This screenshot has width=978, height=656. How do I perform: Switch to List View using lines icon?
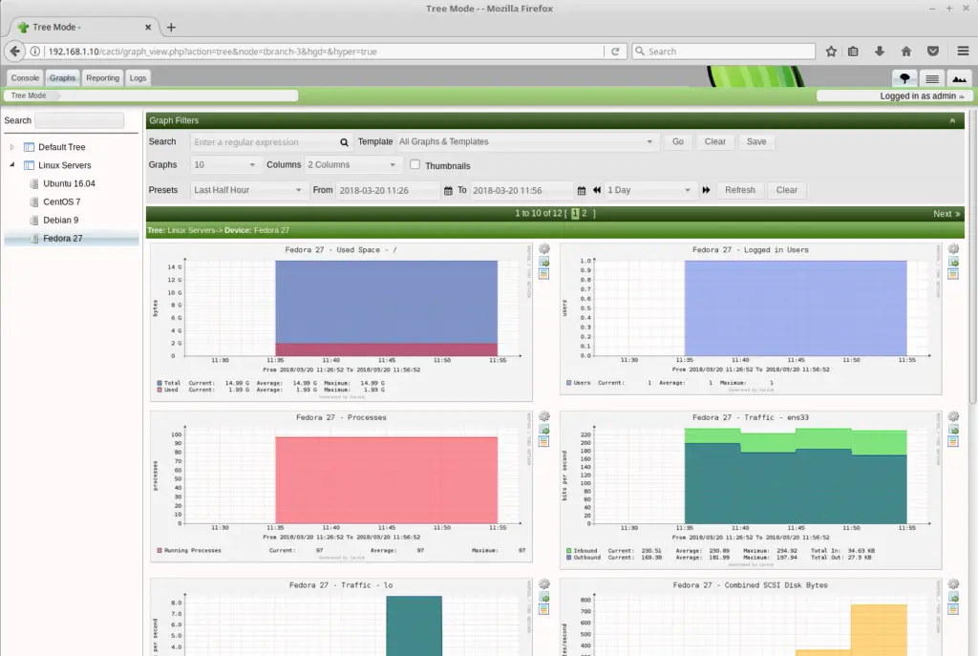[932, 78]
